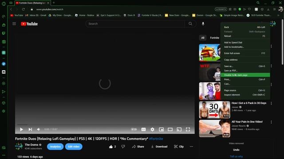Click Tell us why link
284x159 pixels.
[x=236, y=156]
